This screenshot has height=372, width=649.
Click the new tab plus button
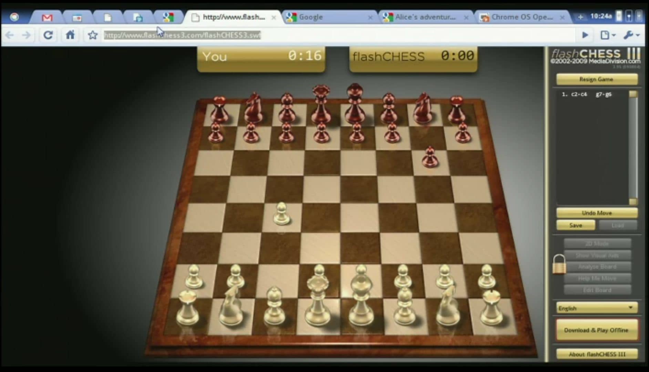[x=580, y=17]
